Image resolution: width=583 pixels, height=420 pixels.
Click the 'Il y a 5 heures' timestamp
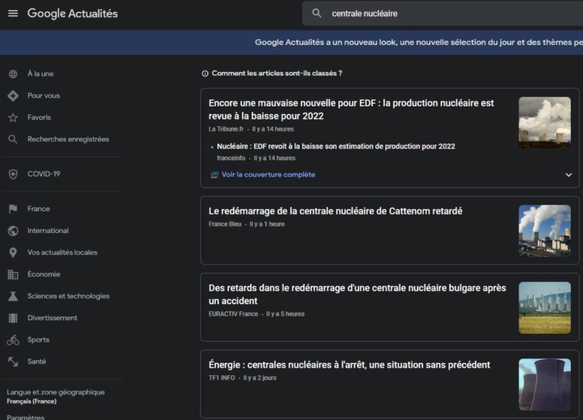285,314
